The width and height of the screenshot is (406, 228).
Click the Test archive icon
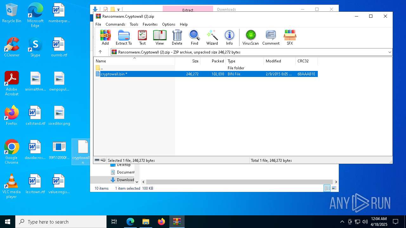tap(142, 37)
